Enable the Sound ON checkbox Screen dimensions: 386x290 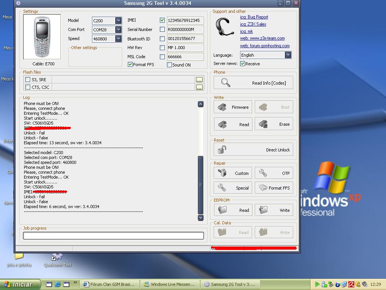tap(169, 65)
